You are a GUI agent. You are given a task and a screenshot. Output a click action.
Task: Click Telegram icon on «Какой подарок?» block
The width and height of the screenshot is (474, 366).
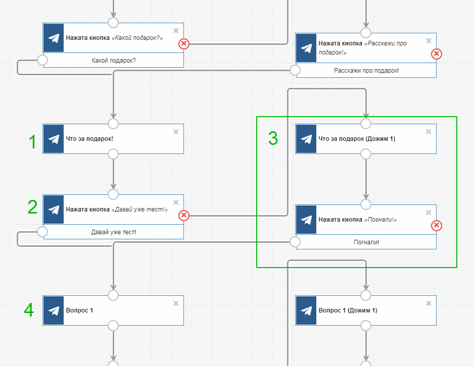click(54, 38)
